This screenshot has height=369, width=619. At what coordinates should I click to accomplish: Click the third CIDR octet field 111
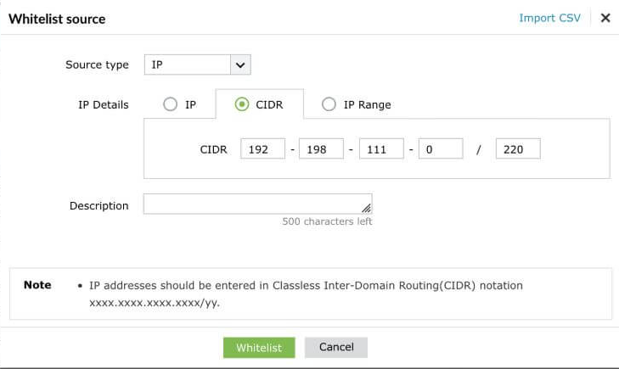coord(381,149)
